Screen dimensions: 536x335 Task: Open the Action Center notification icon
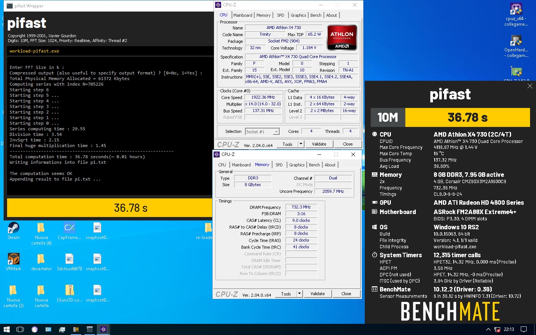click(x=524, y=329)
